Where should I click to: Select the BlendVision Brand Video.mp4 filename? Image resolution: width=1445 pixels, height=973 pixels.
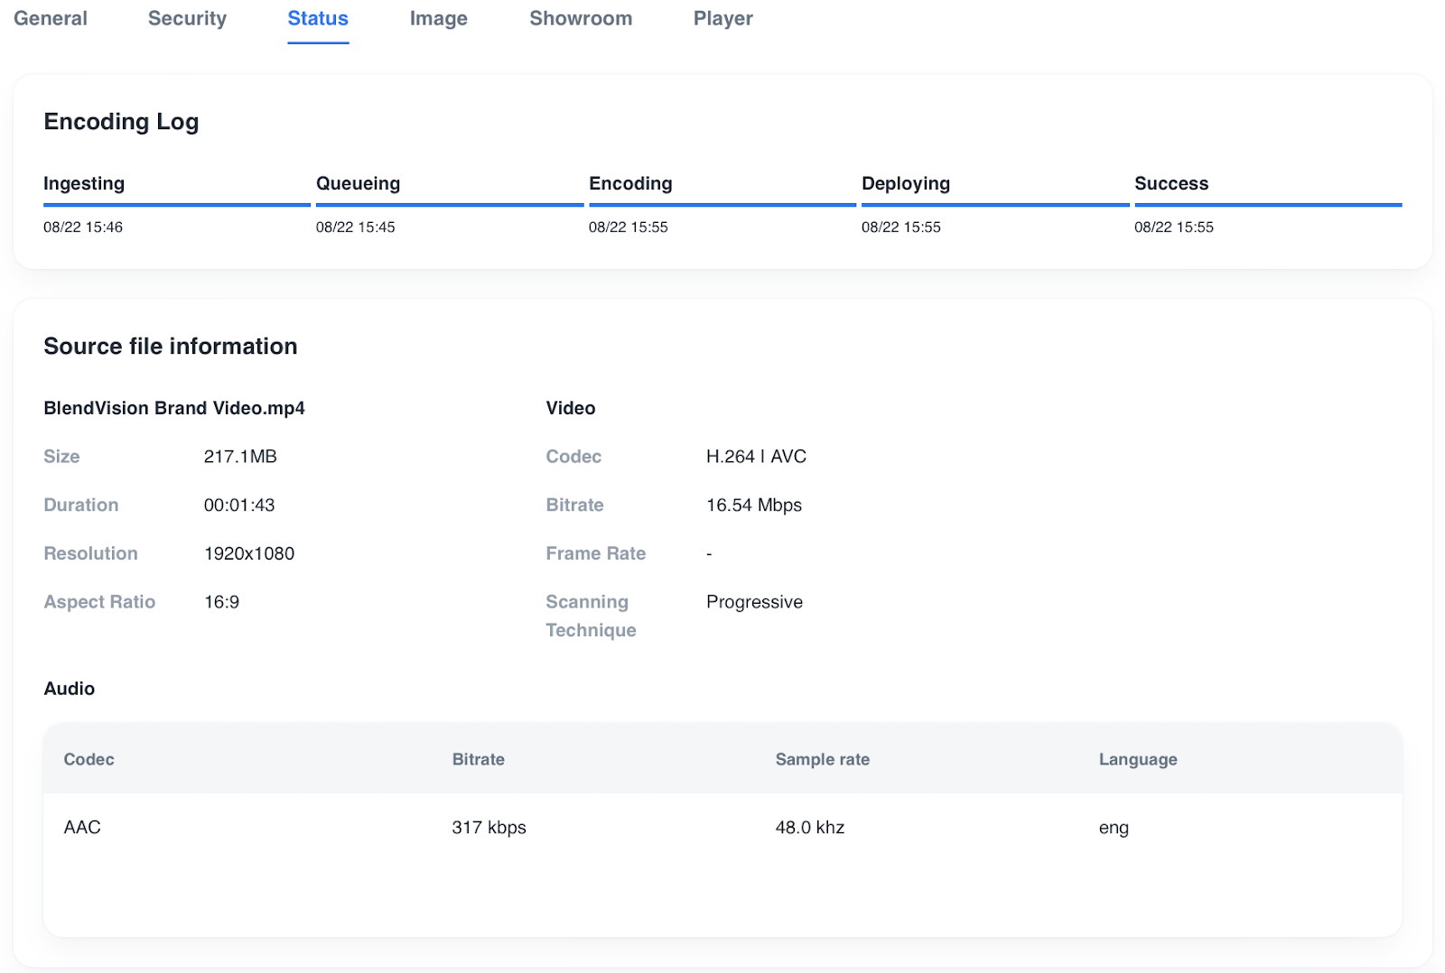(174, 408)
